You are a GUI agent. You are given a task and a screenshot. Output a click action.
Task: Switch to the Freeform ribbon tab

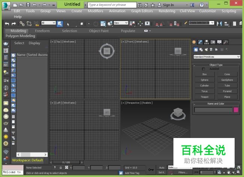pos(42,31)
